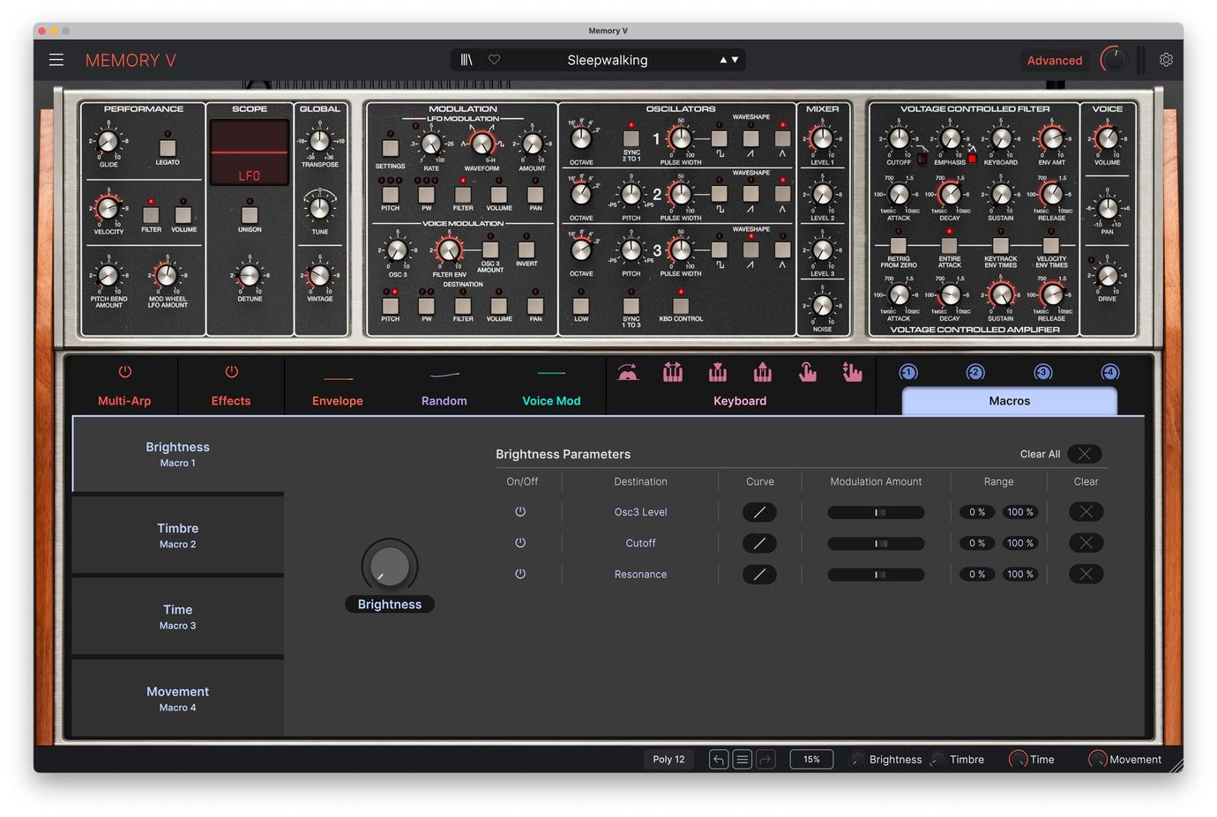Open the preset library browser icon
This screenshot has height=817, width=1217.
(x=467, y=60)
